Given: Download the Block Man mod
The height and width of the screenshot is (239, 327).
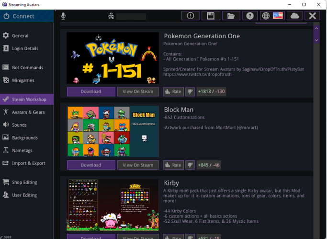Looking at the screenshot, I should click(x=91, y=165).
